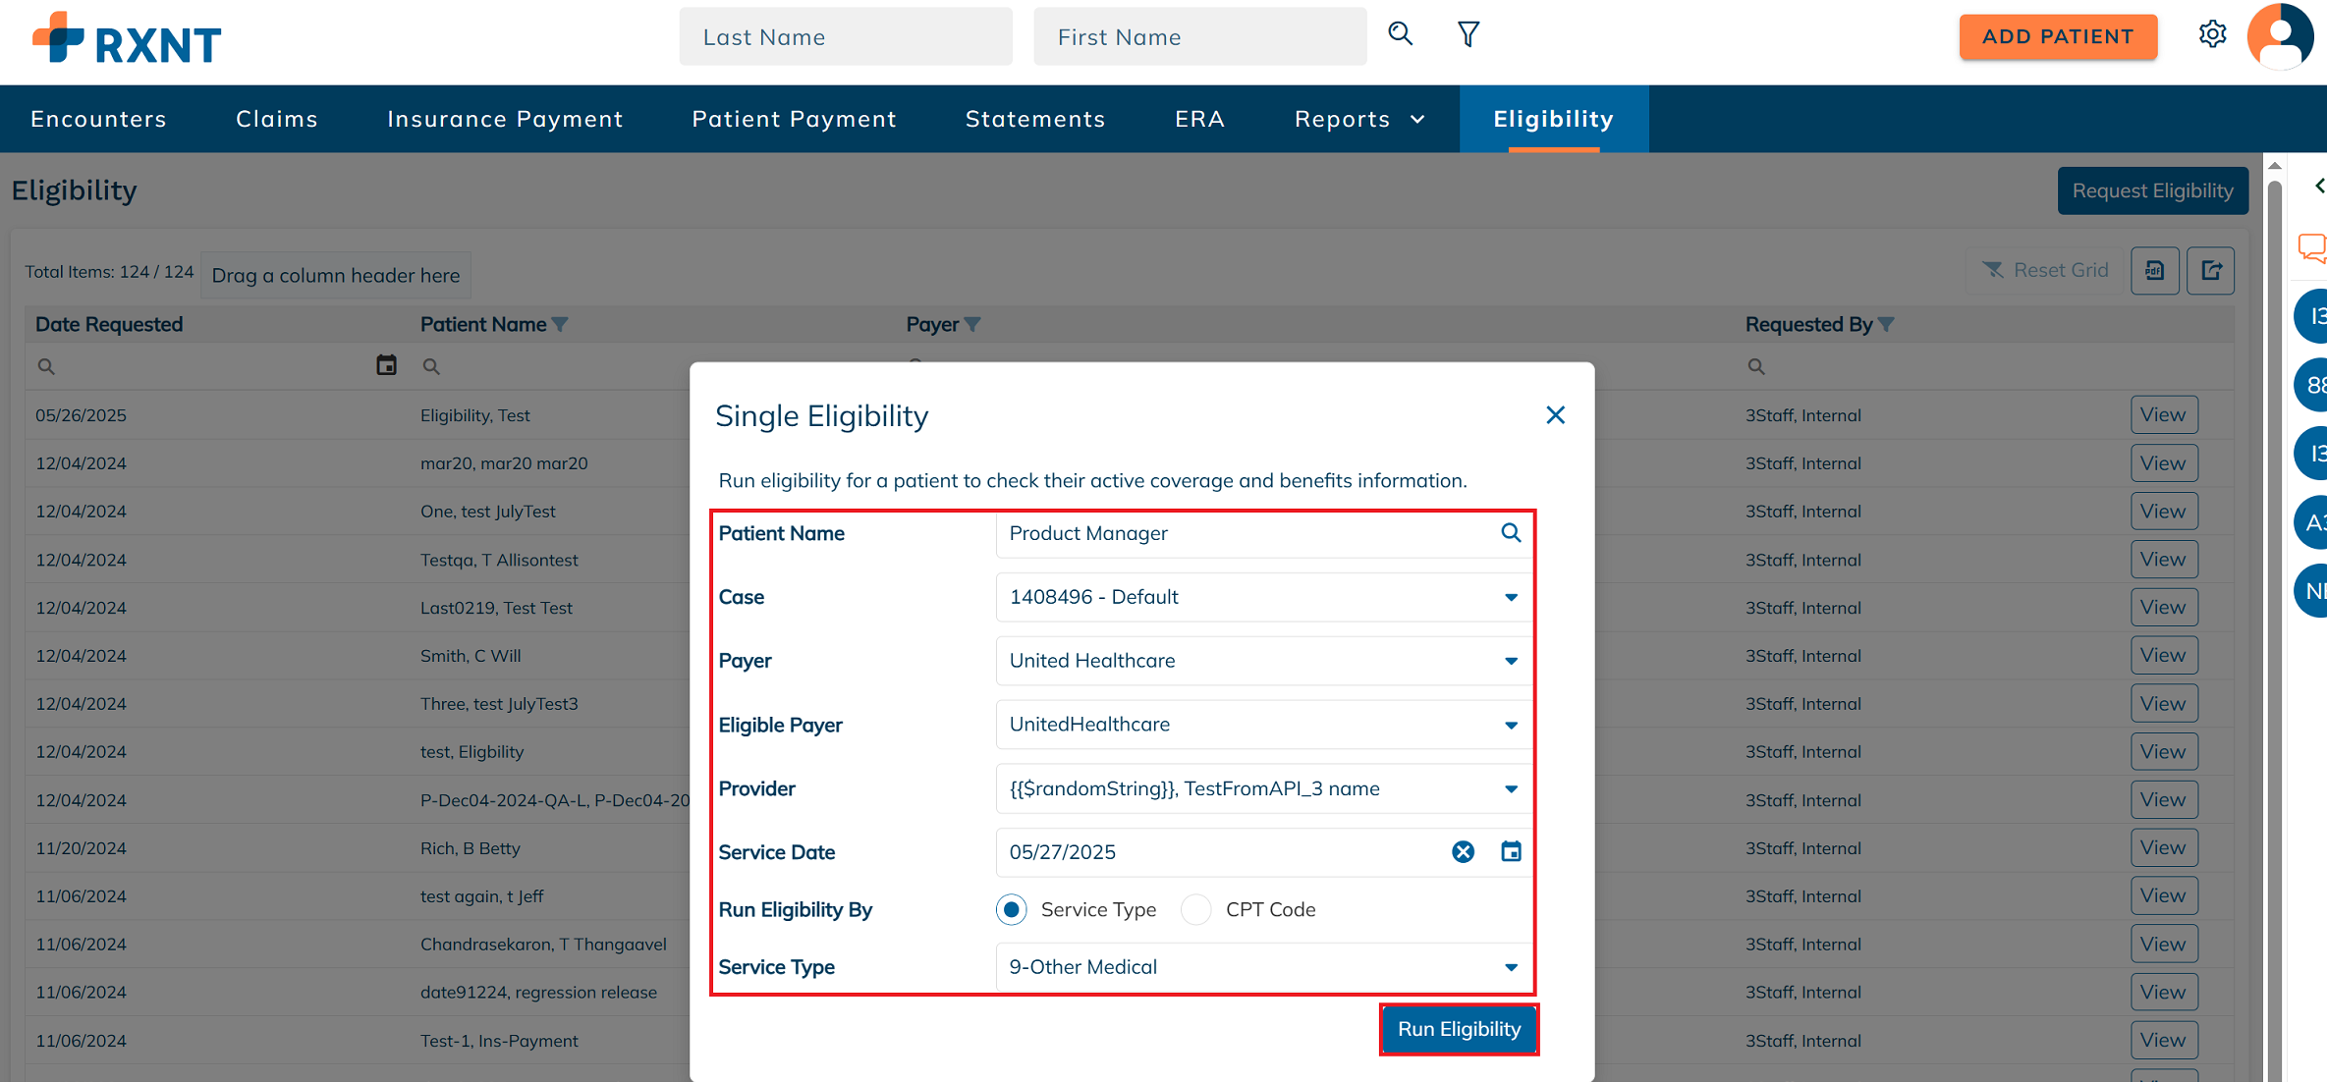The height and width of the screenshot is (1082, 2327).
Task: Open the Reports menu
Action: pos(1359,119)
